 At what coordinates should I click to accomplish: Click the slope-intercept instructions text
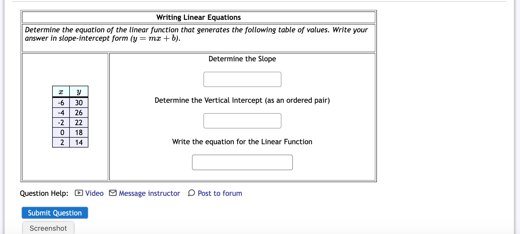pyautogui.click(x=196, y=34)
